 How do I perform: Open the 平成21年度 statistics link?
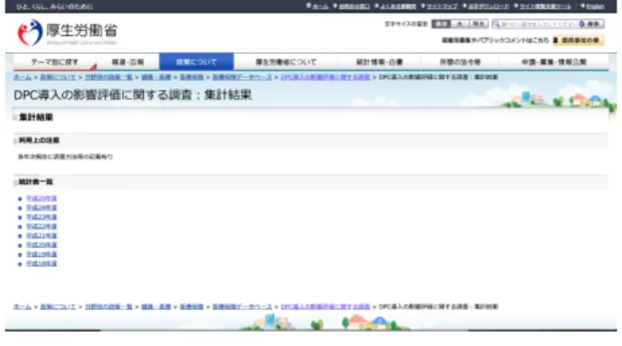point(41,235)
